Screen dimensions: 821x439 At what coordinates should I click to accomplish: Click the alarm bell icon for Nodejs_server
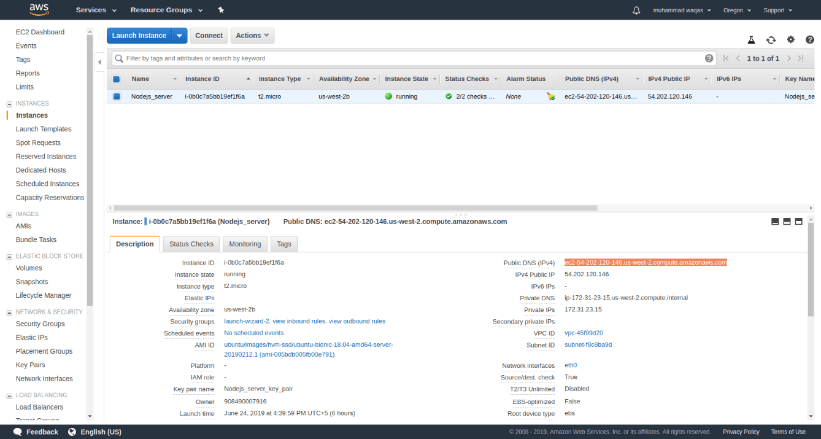tap(551, 96)
